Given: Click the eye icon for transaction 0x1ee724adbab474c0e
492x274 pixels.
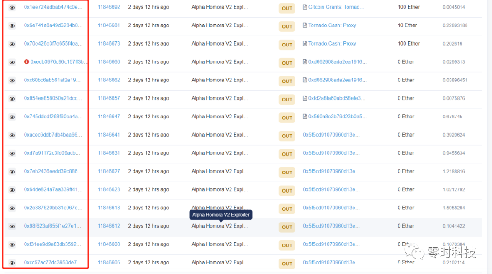Looking at the screenshot, I should tap(12, 8).
